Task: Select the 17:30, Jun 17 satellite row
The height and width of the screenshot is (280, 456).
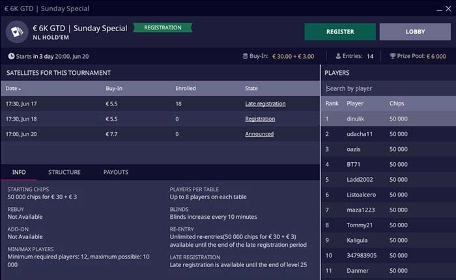Action: coord(160,104)
